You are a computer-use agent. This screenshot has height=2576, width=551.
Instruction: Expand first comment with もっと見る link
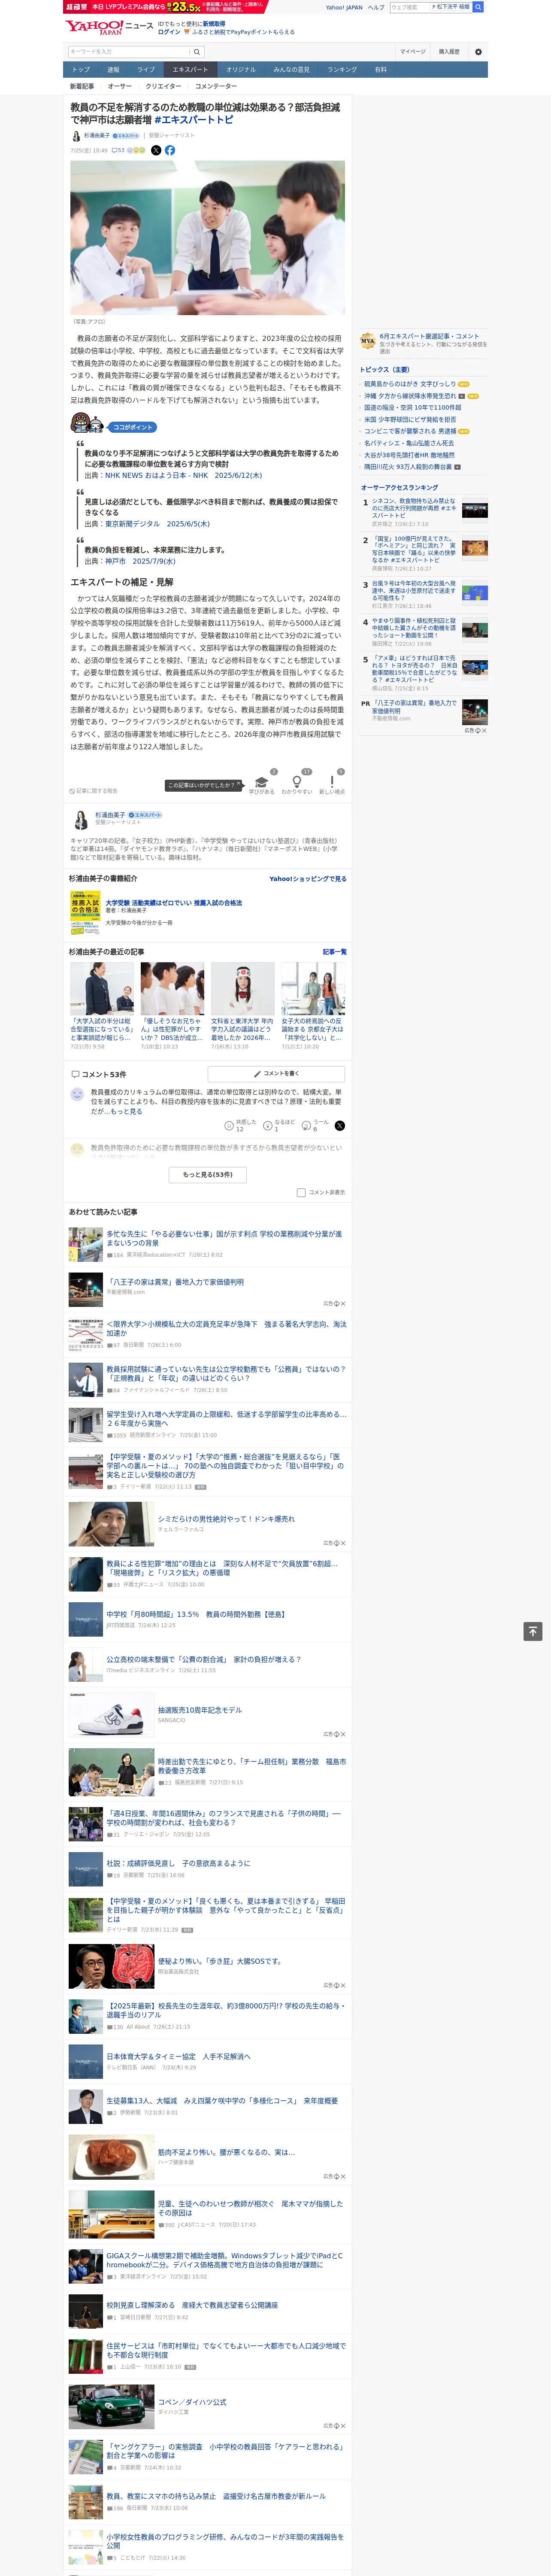(126, 1111)
